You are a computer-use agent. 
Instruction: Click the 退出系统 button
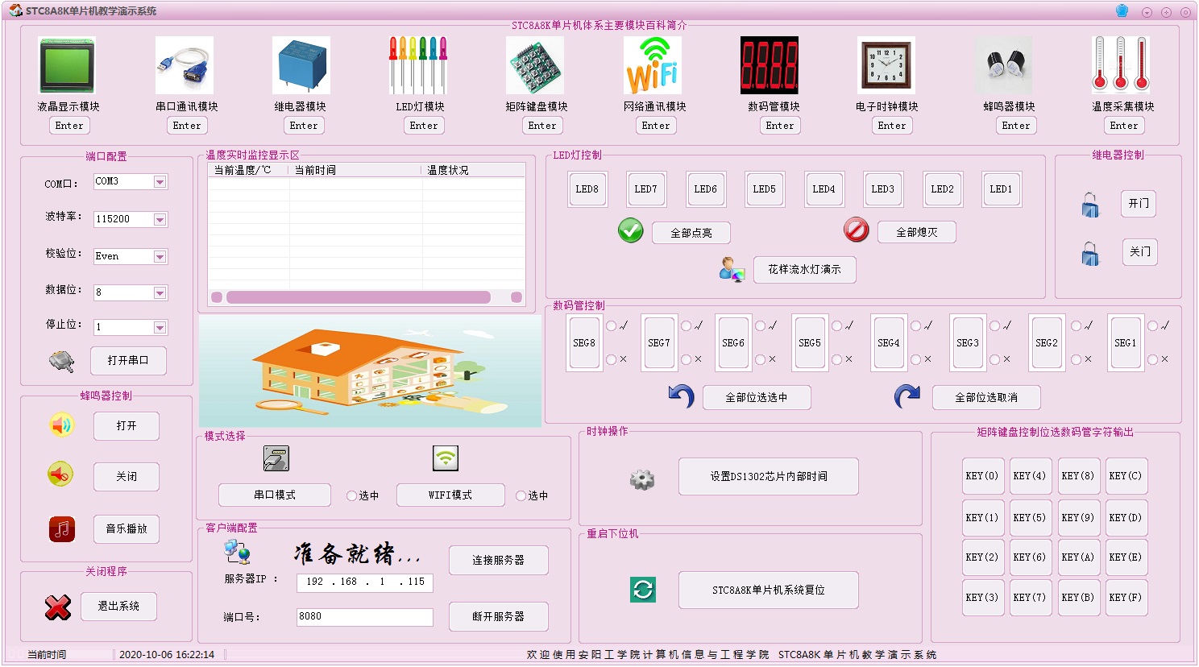click(x=118, y=606)
